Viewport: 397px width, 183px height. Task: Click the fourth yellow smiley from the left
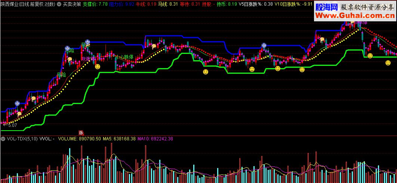pyautogui.click(x=278, y=68)
